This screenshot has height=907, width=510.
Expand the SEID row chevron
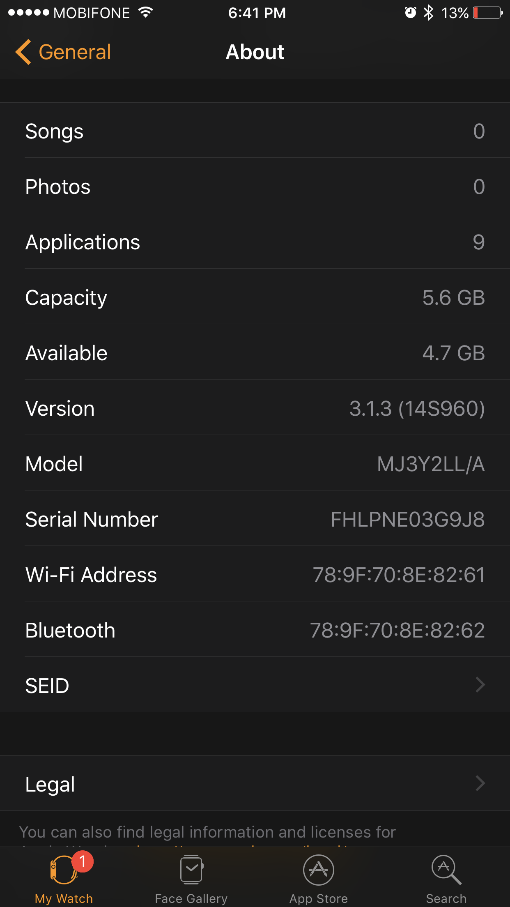click(x=480, y=685)
